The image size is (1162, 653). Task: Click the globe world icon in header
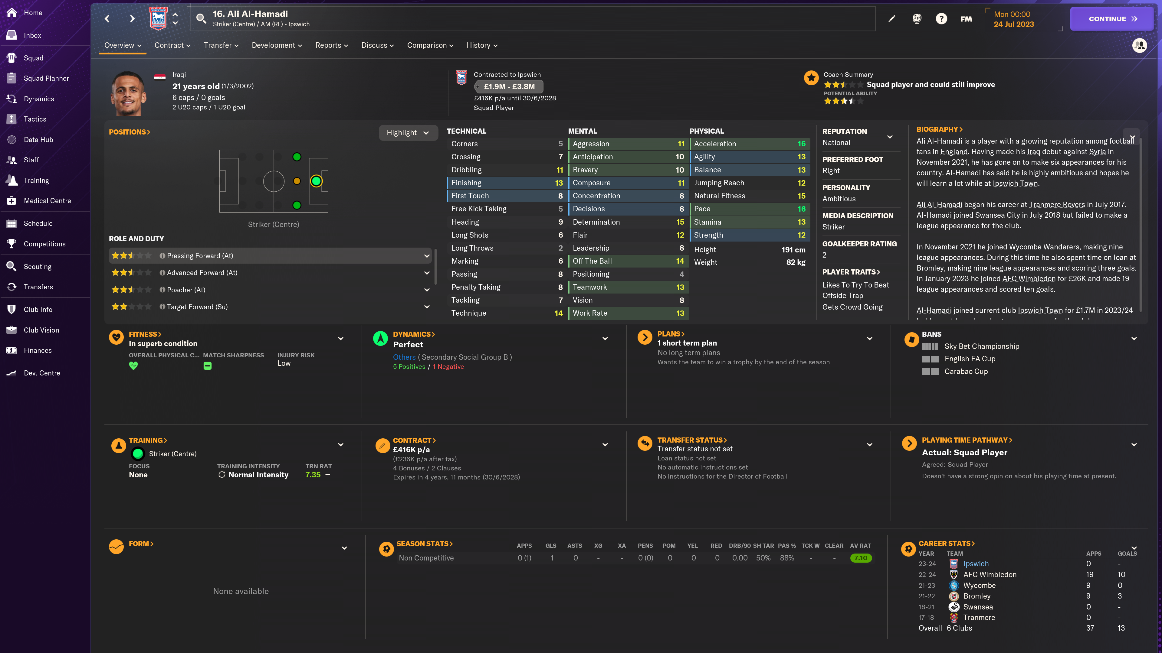(x=917, y=18)
